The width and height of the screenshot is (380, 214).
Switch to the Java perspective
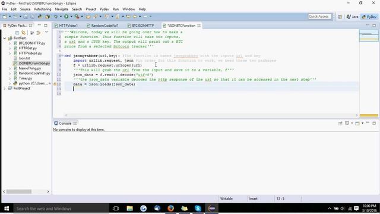352,17
